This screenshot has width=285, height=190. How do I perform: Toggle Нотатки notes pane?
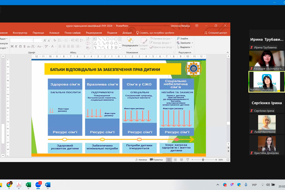click(141, 160)
